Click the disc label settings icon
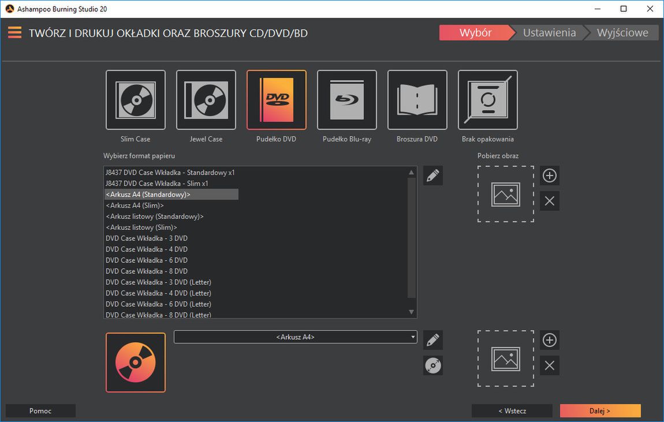This screenshot has height=422, width=664. [433, 365]
